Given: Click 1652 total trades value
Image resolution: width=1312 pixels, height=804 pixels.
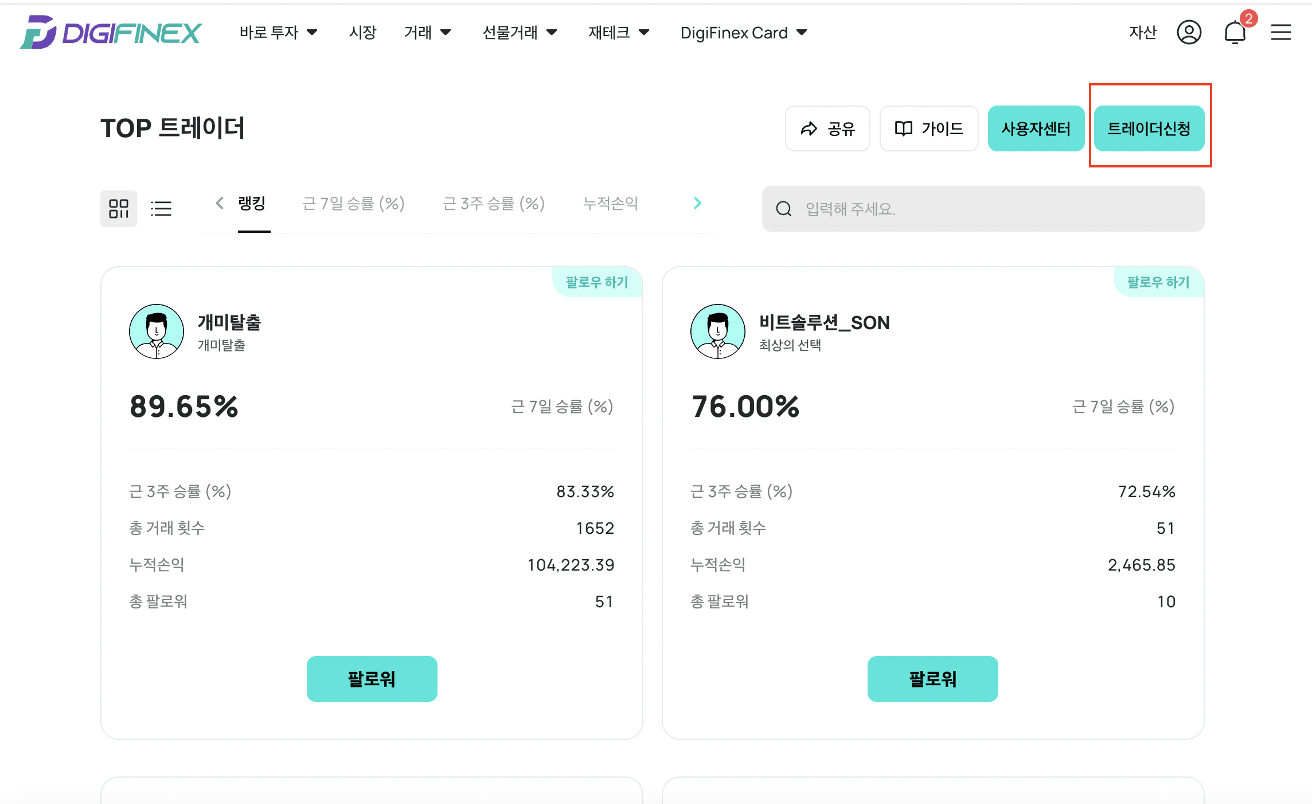Looking at the screenshot, I should [x=595, y=528].
